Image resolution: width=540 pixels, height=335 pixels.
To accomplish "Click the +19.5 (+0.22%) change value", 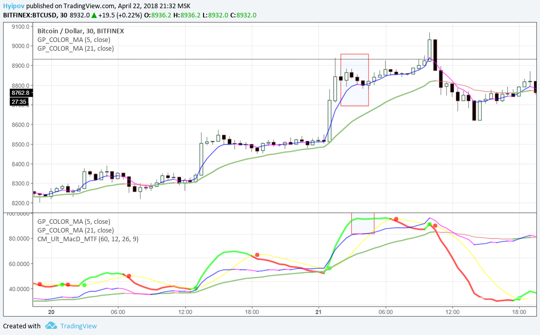I will pyautogui.click(x=120, y=15).
